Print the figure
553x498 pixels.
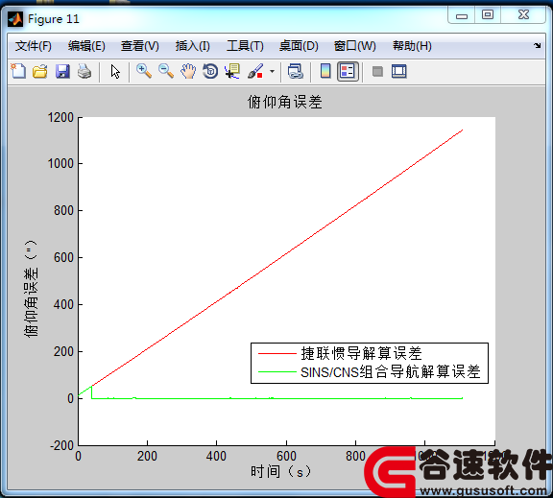(84, 71)
